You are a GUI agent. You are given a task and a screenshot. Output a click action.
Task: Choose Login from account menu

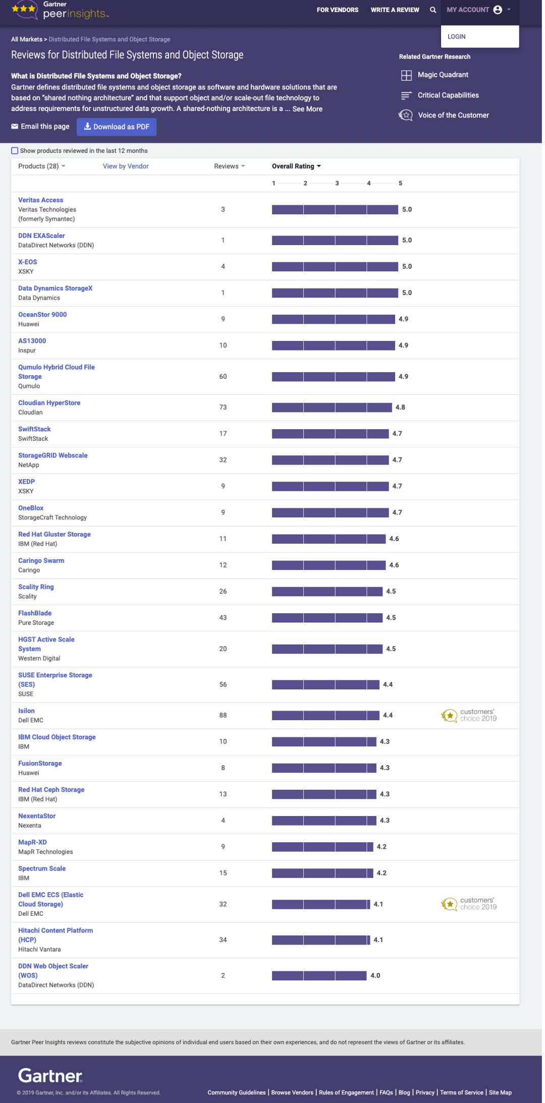(457, 37)
